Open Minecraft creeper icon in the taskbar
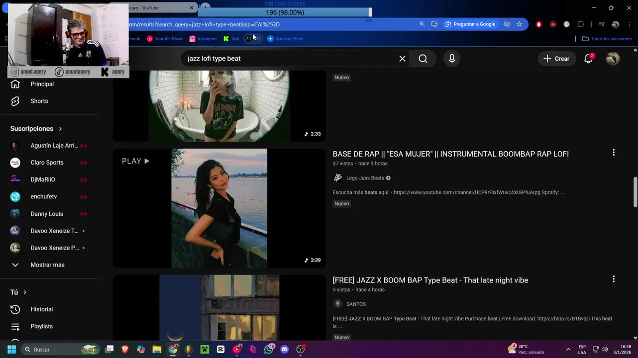 pyautogui.click(x=205, y=350)
